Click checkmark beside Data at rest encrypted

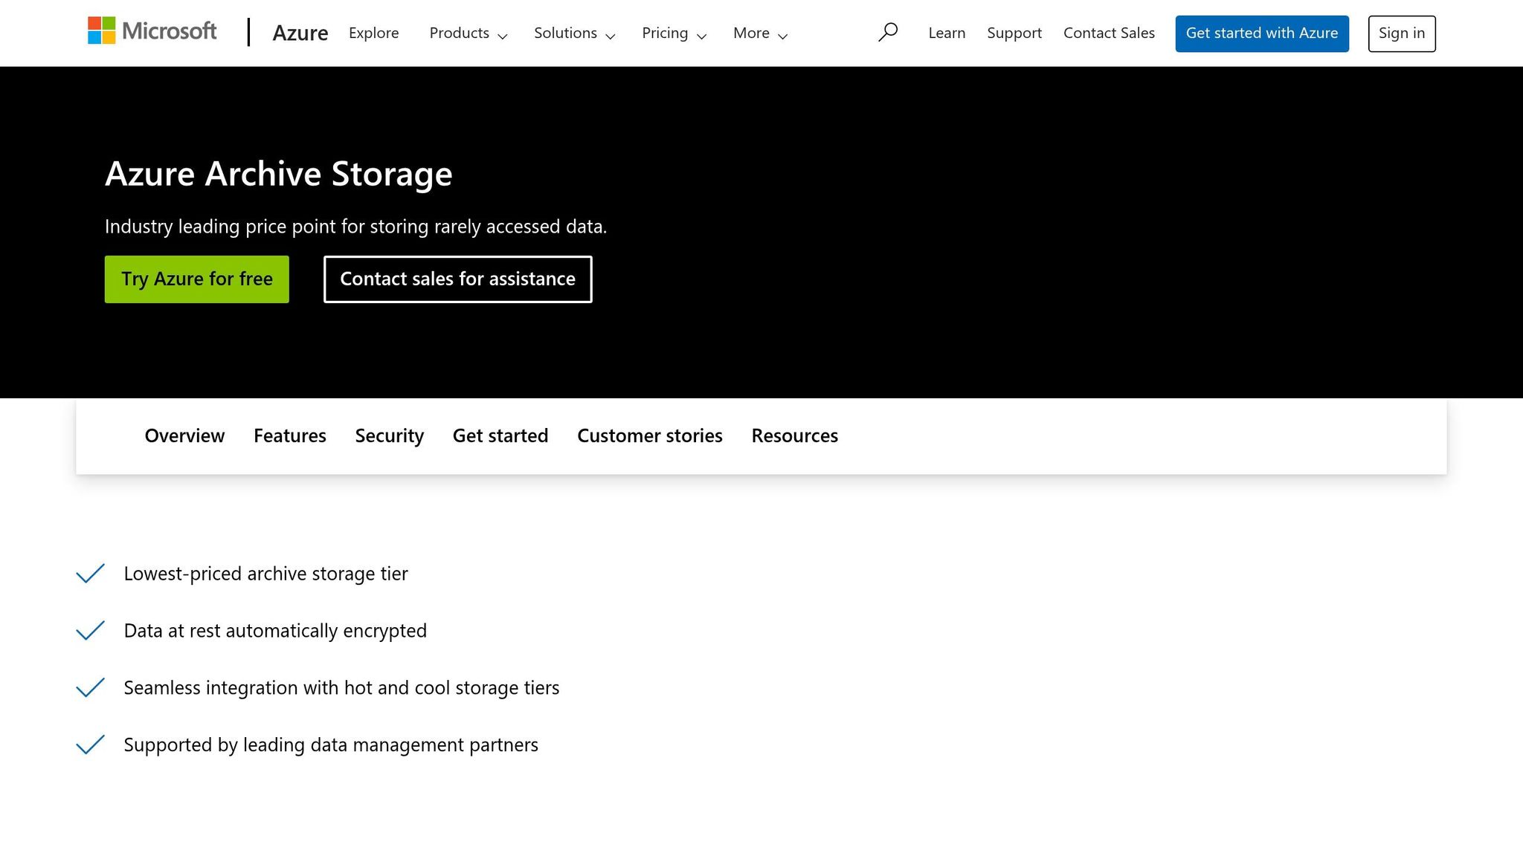point(90,630)
